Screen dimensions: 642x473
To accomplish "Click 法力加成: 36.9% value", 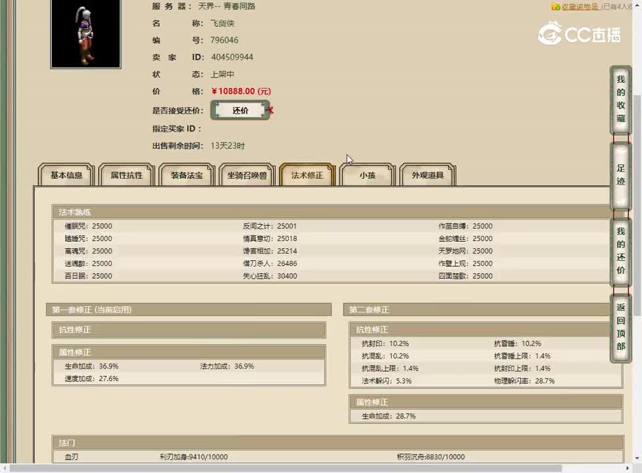I will click(227, 367).
